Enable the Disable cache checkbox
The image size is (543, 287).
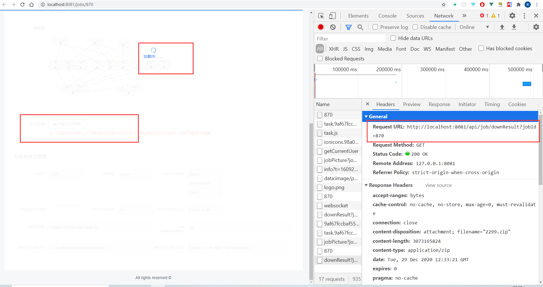coord(416,27)
